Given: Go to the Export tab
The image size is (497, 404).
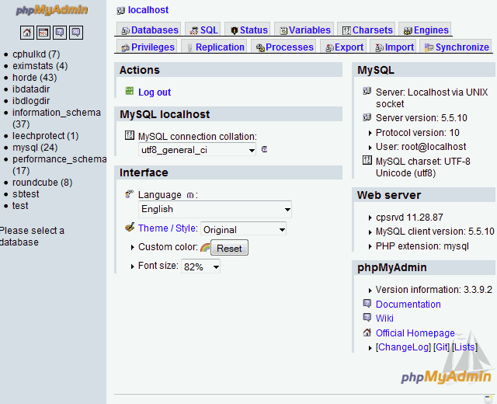Looking at the screenshot, I should tap(343, 47).
